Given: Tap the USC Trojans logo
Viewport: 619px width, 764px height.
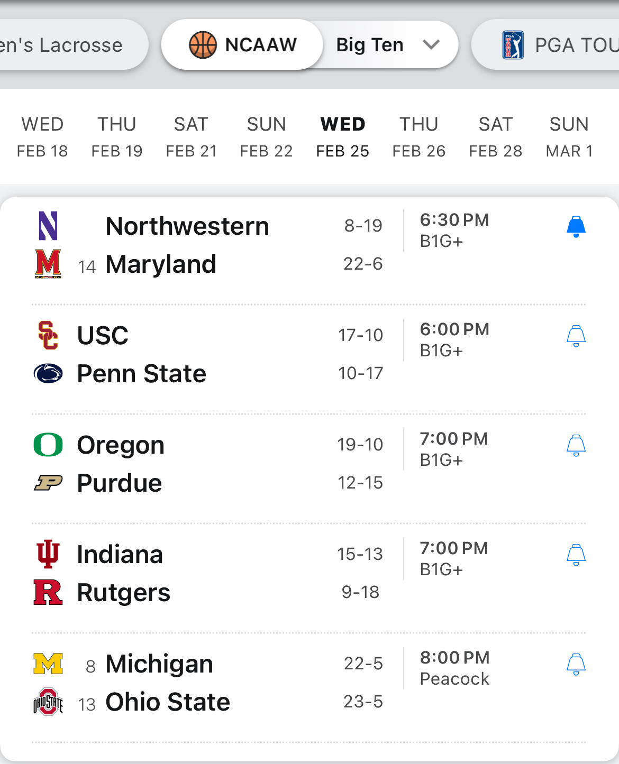Looking at the screenshot, I should pyautogui.click(x=48, y=335).
